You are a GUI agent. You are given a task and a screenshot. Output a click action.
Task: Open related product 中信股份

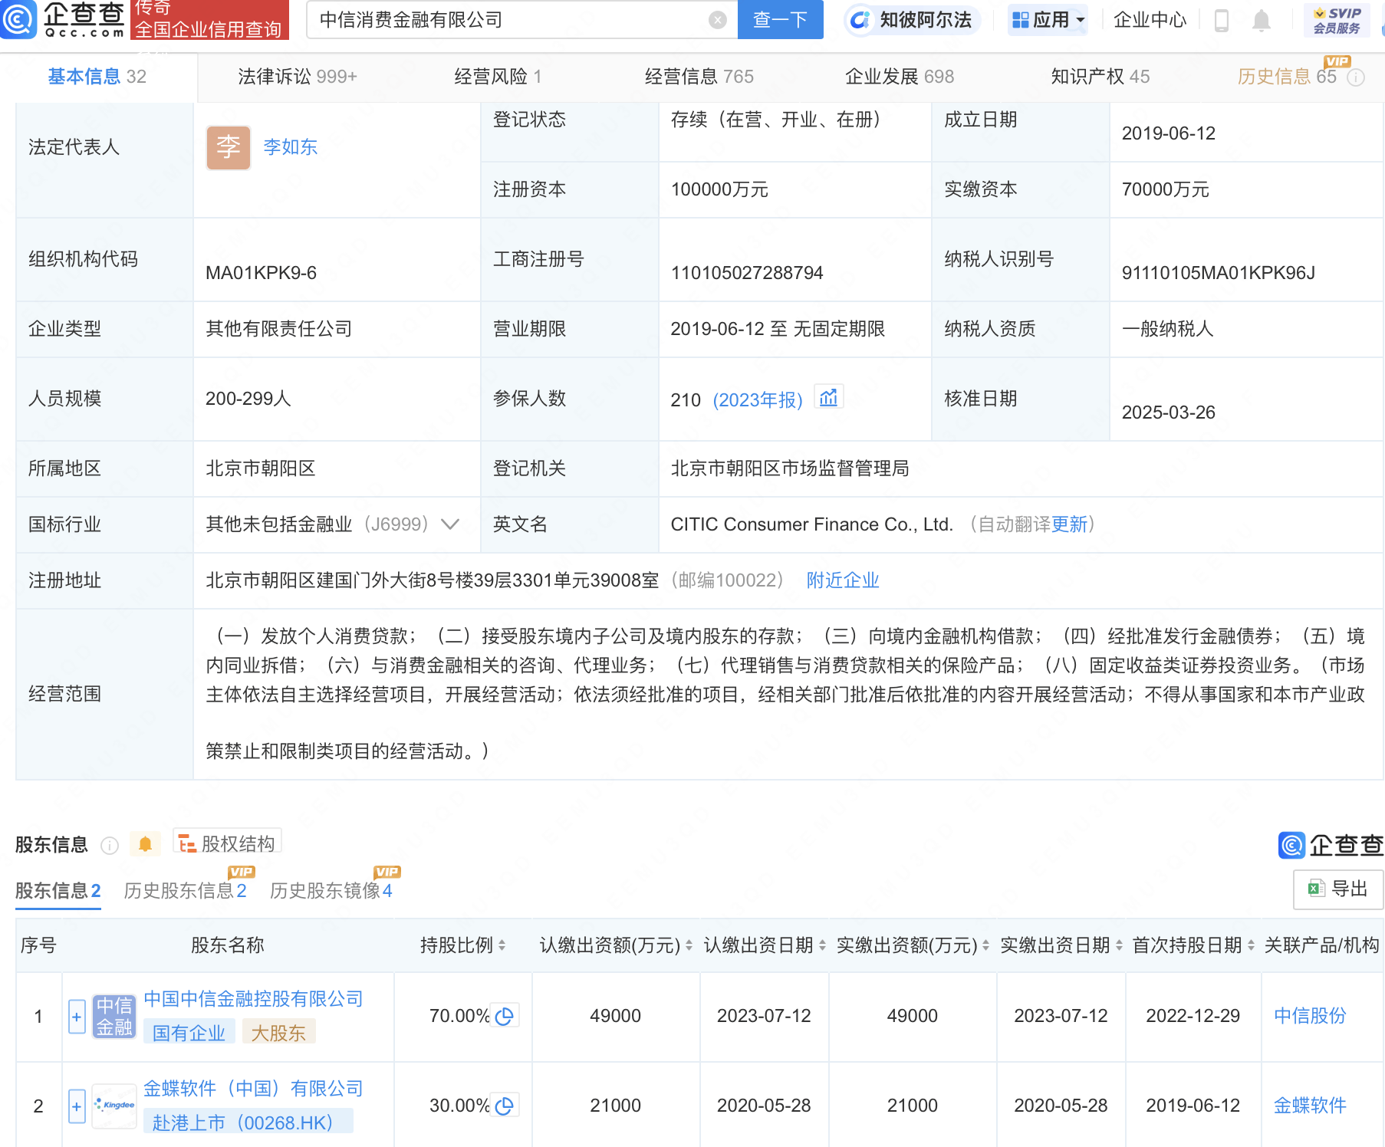pyautogui.click(x=1311, y=1016)
